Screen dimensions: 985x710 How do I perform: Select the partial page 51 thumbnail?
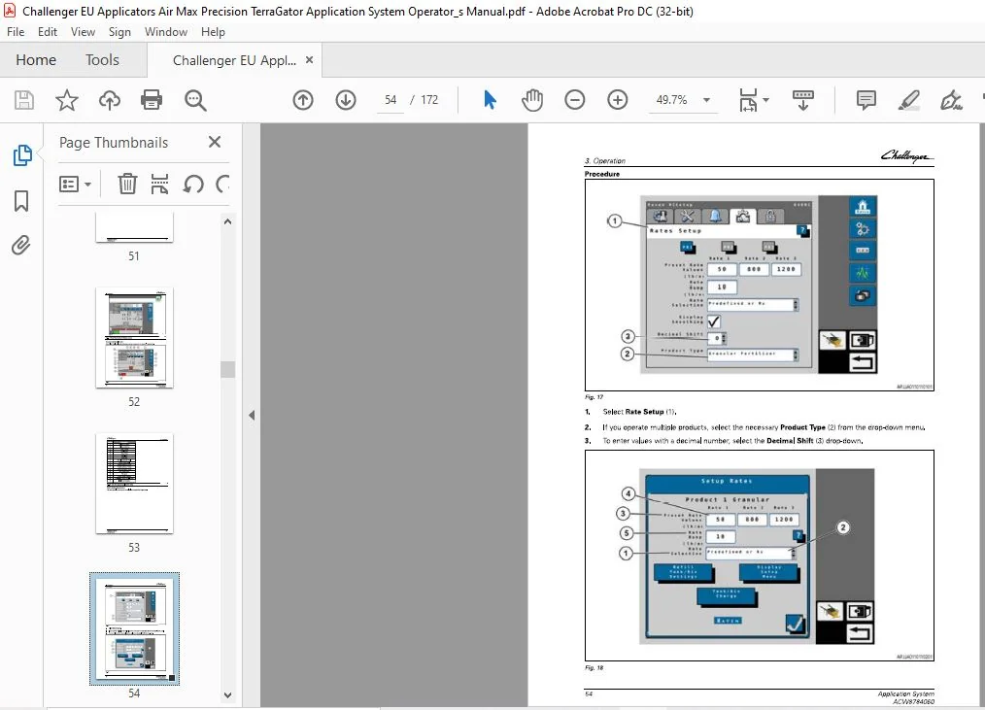point(134,227)
